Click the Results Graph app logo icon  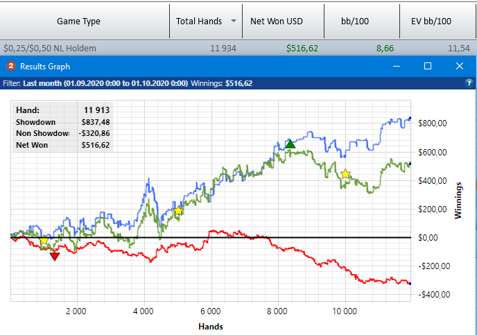(x=11, y=66)
